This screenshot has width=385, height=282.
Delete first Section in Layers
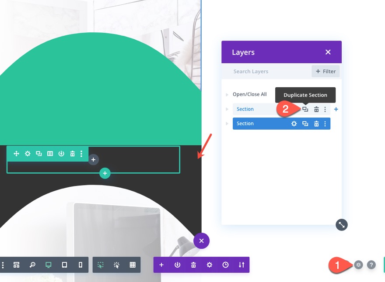click(x=316, y=109)
